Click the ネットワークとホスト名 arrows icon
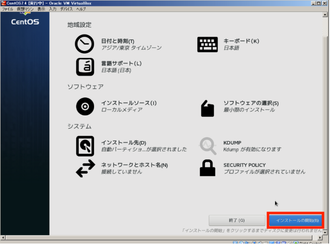The image size is (330, 244). (85, 168)
